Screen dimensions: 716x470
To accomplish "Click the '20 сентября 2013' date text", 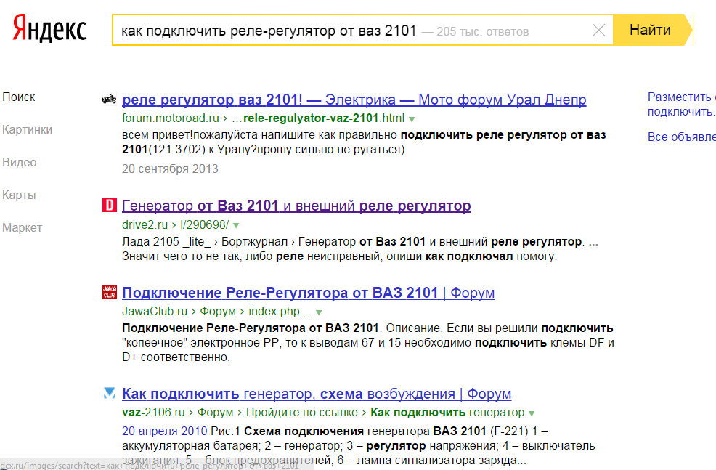I will pos(170,169).
